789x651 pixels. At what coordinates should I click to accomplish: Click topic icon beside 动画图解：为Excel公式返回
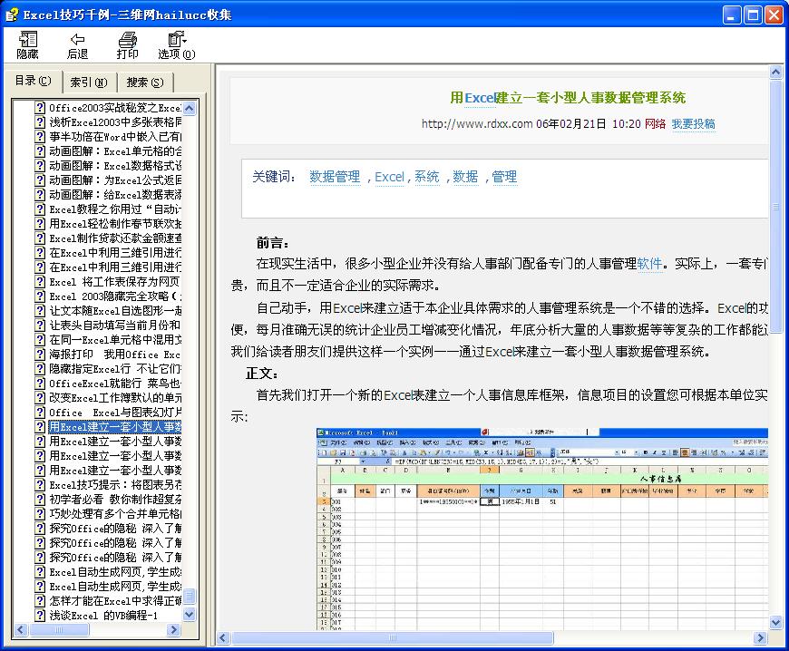(x=40, y=180)
